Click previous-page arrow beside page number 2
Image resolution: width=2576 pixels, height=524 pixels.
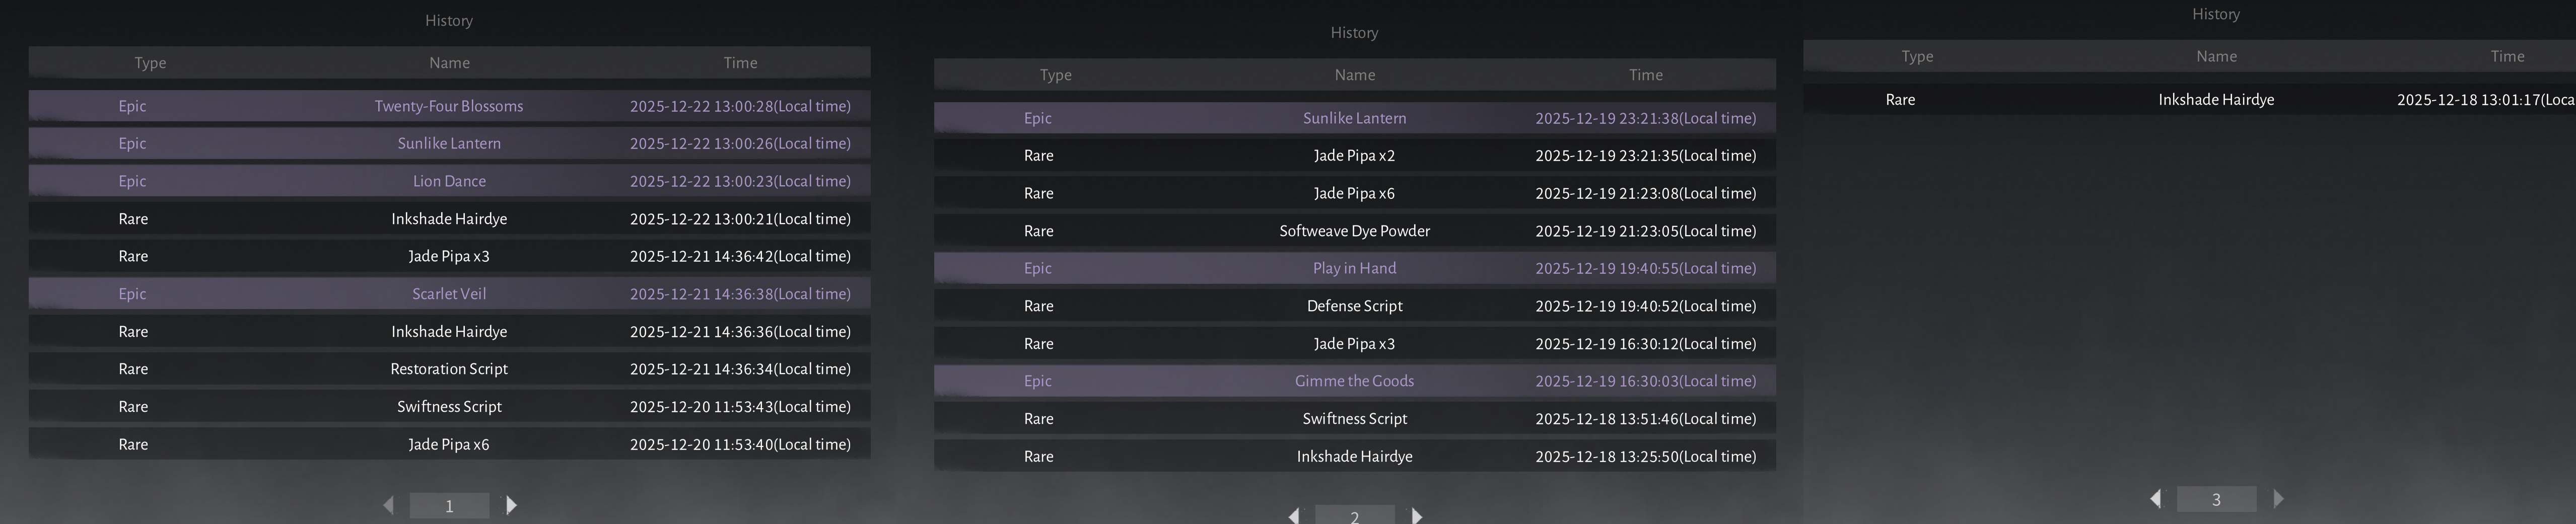pos(1294,516)
